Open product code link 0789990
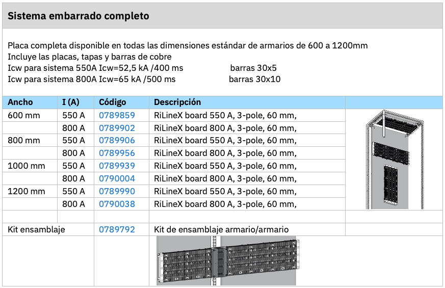The image size is (445, 288). (x=117, y=191)
